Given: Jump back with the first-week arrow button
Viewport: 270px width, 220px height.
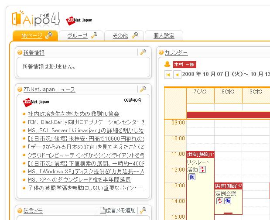Looking at the screenshot, I should pos(168,75).
